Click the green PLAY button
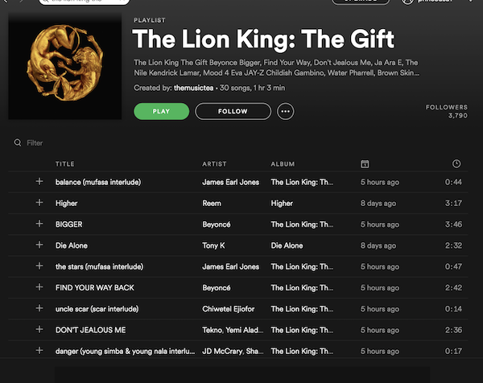Viewport: 483px width, 383px height. click(x=162, y=112)
